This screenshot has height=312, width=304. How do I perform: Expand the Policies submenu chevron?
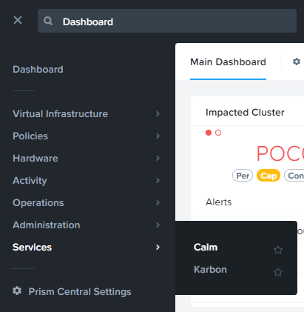[x=158, y=136]
